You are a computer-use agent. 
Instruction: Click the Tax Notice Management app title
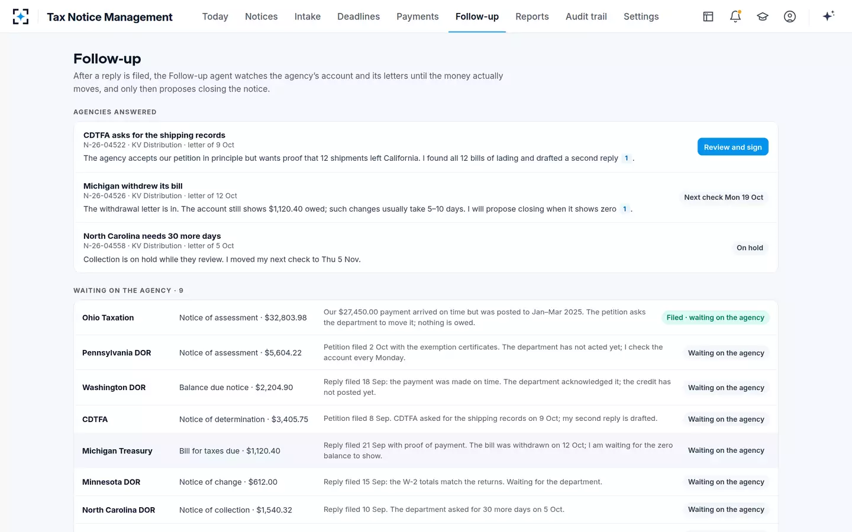(110, 17)
